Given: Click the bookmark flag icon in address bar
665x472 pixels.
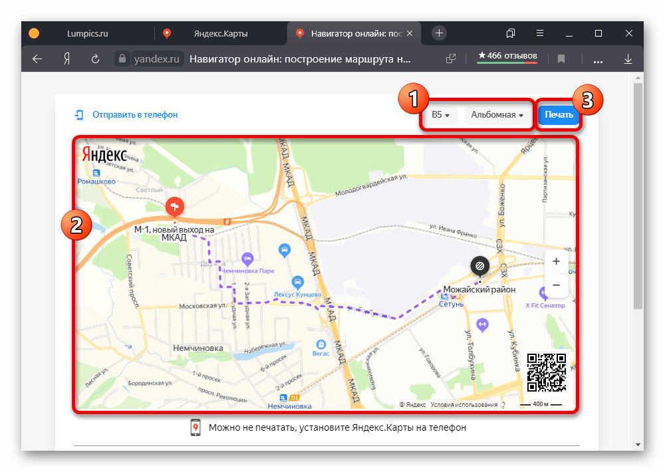Looking at the screenshot, I should pyautogui.click(x=561, y=59).
